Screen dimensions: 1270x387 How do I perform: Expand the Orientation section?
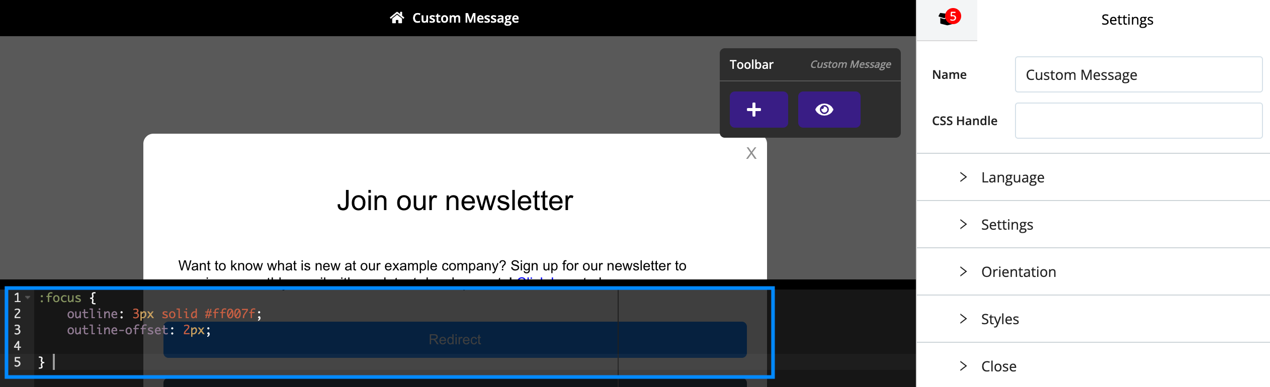coord(1093,272)
